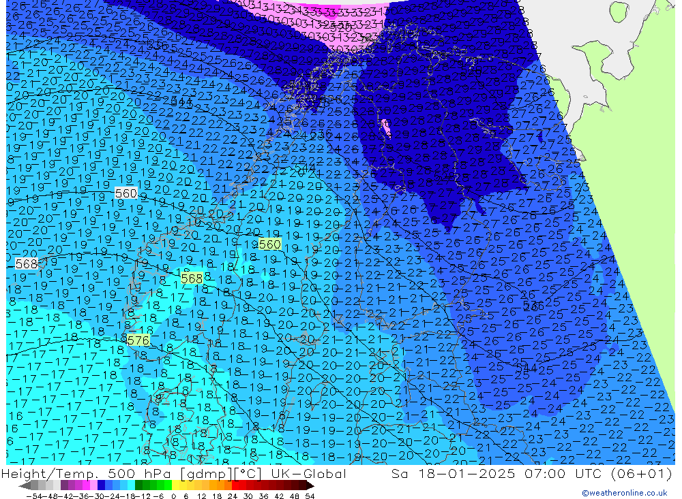Click the yellow 560 contour label
682x499 pixels.
coord(269,244)
